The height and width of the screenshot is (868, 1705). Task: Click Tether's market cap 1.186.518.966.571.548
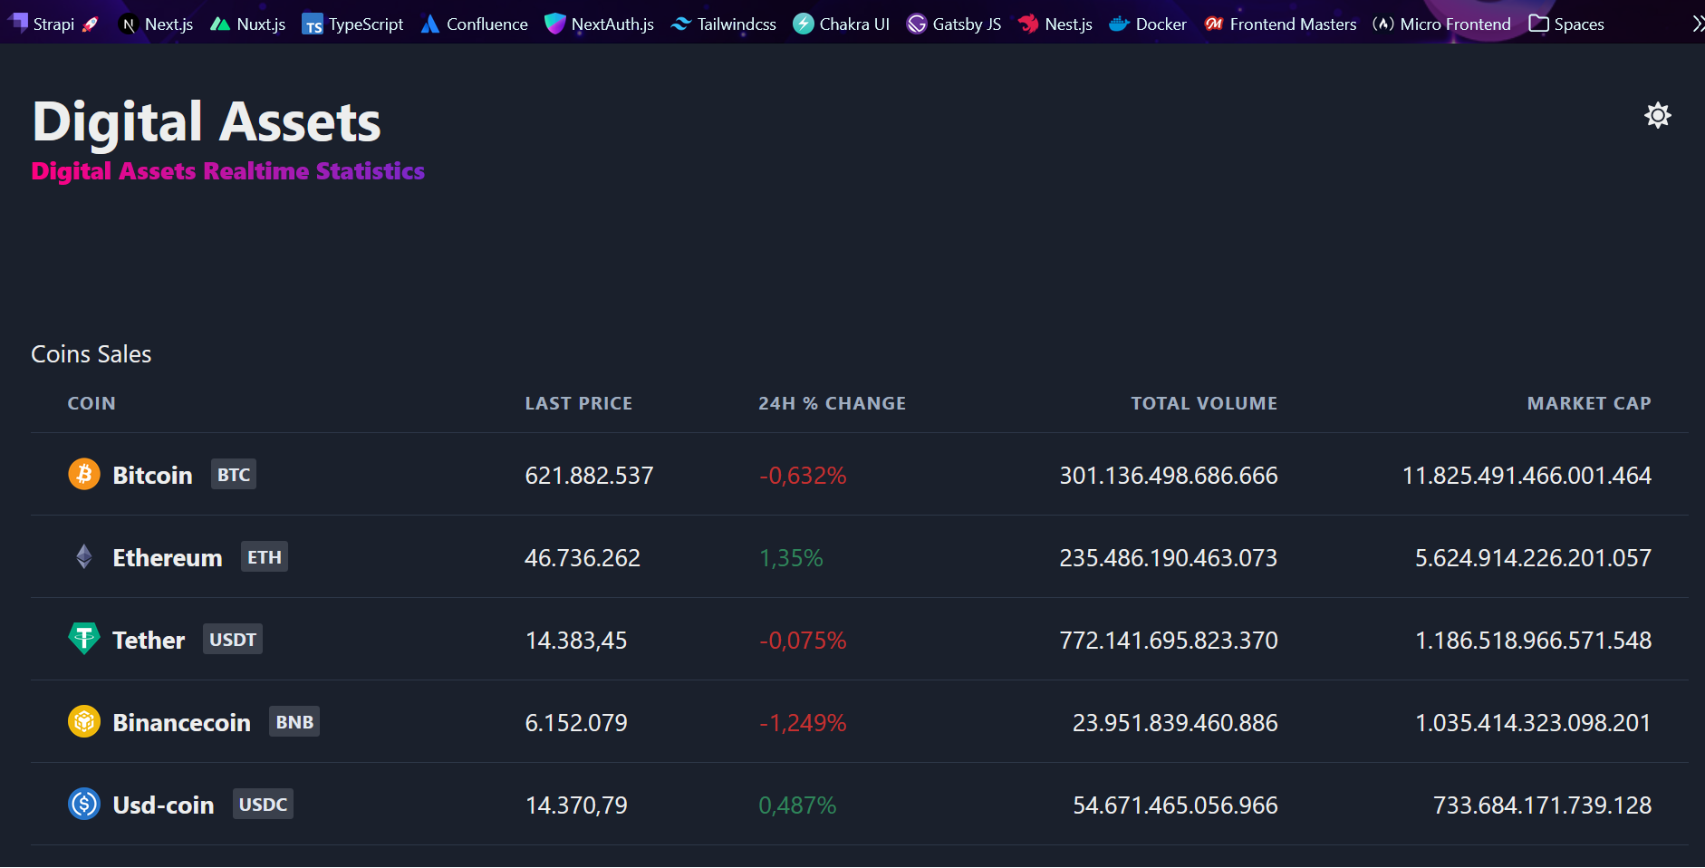[x=1533, y=640]
